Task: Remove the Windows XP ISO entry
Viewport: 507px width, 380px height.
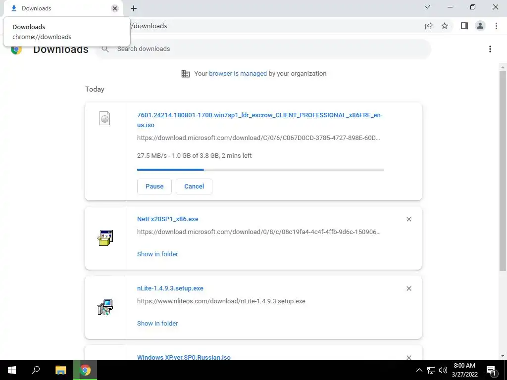Action: pyautogui.click(x=408, y=357)
